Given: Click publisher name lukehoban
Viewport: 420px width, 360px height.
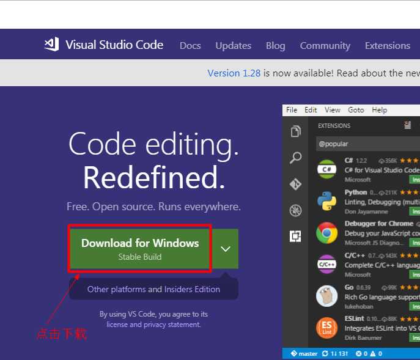Looking at the screenshot, I should pos(359,306).
